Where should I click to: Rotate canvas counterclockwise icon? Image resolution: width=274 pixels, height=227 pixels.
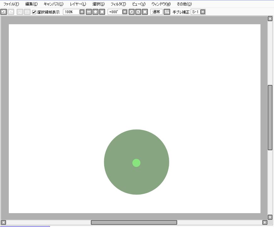(131, 12)
